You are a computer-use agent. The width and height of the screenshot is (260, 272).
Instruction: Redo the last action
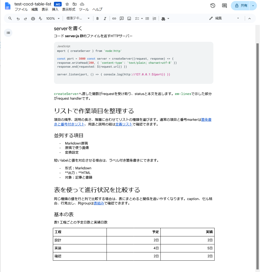(25, 19)
